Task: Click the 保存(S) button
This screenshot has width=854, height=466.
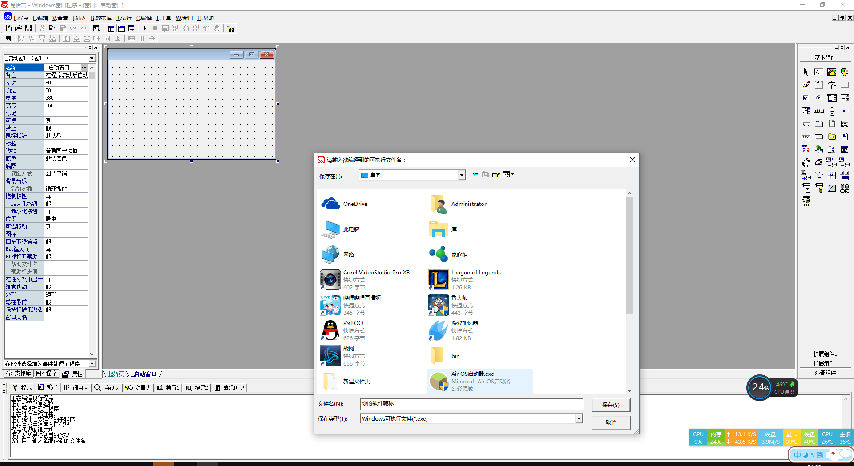Action: click(611, 405)
